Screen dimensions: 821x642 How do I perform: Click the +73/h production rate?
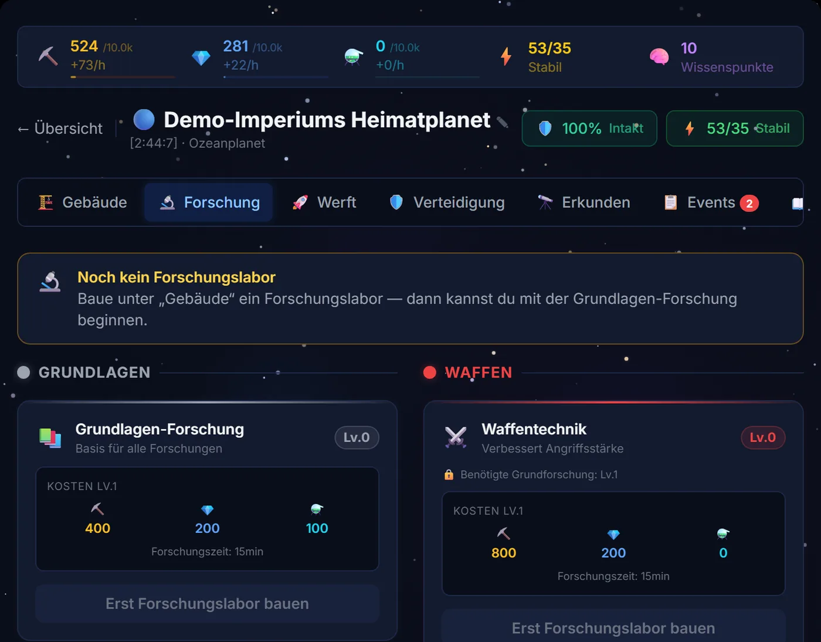88,65
